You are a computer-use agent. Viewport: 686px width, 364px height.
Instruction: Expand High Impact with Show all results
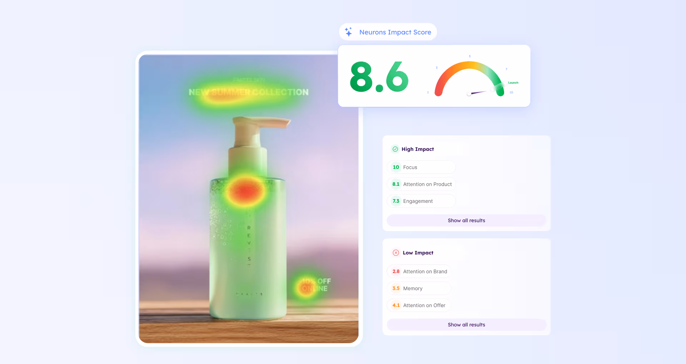pyautogui.click(x=466, y=220)
